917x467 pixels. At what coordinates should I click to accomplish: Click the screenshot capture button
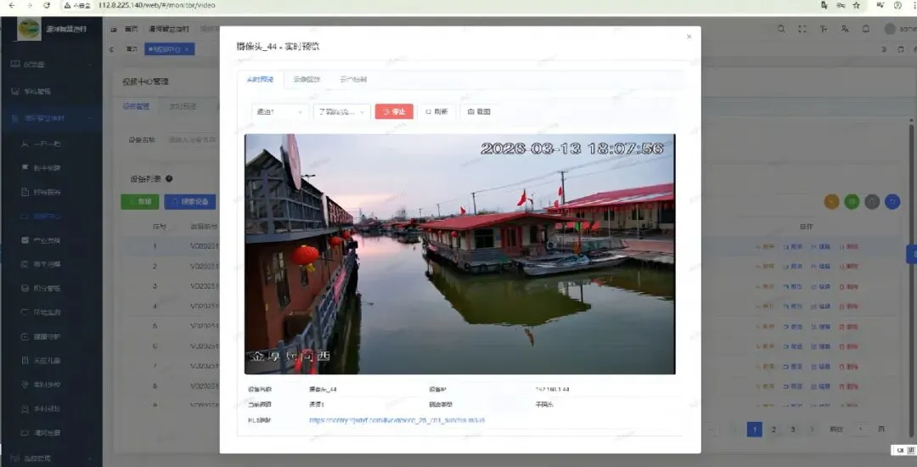(x=478, y=111)
